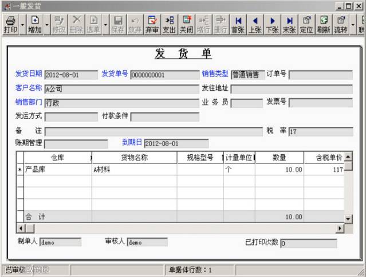Click the horizontal scroll left arrow
366x277 pixels.
21,228
